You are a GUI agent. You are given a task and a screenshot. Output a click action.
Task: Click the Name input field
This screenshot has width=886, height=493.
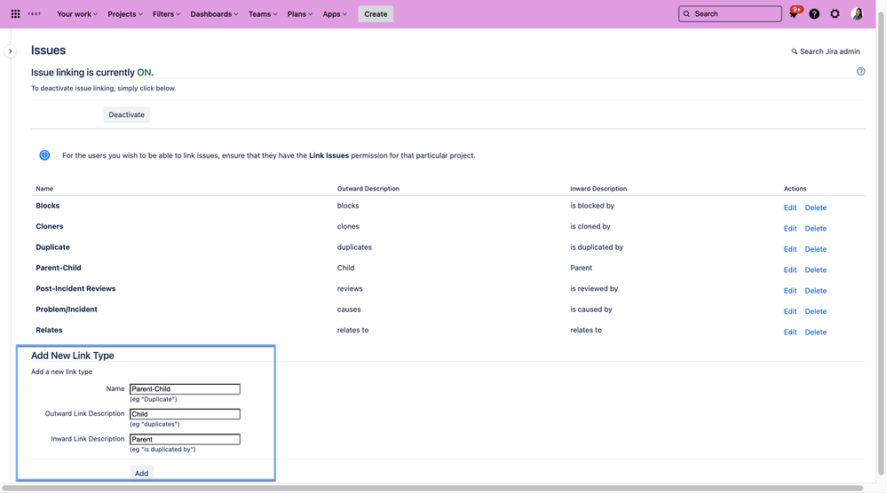coord(185,389)
